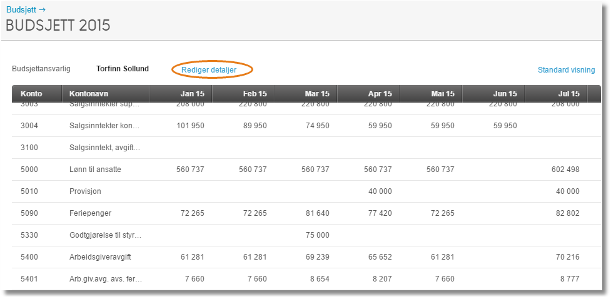Screen dimensions: 611x299
Task: Click the Provisjon 40 000 value in Jul 15
Action: 567,191
